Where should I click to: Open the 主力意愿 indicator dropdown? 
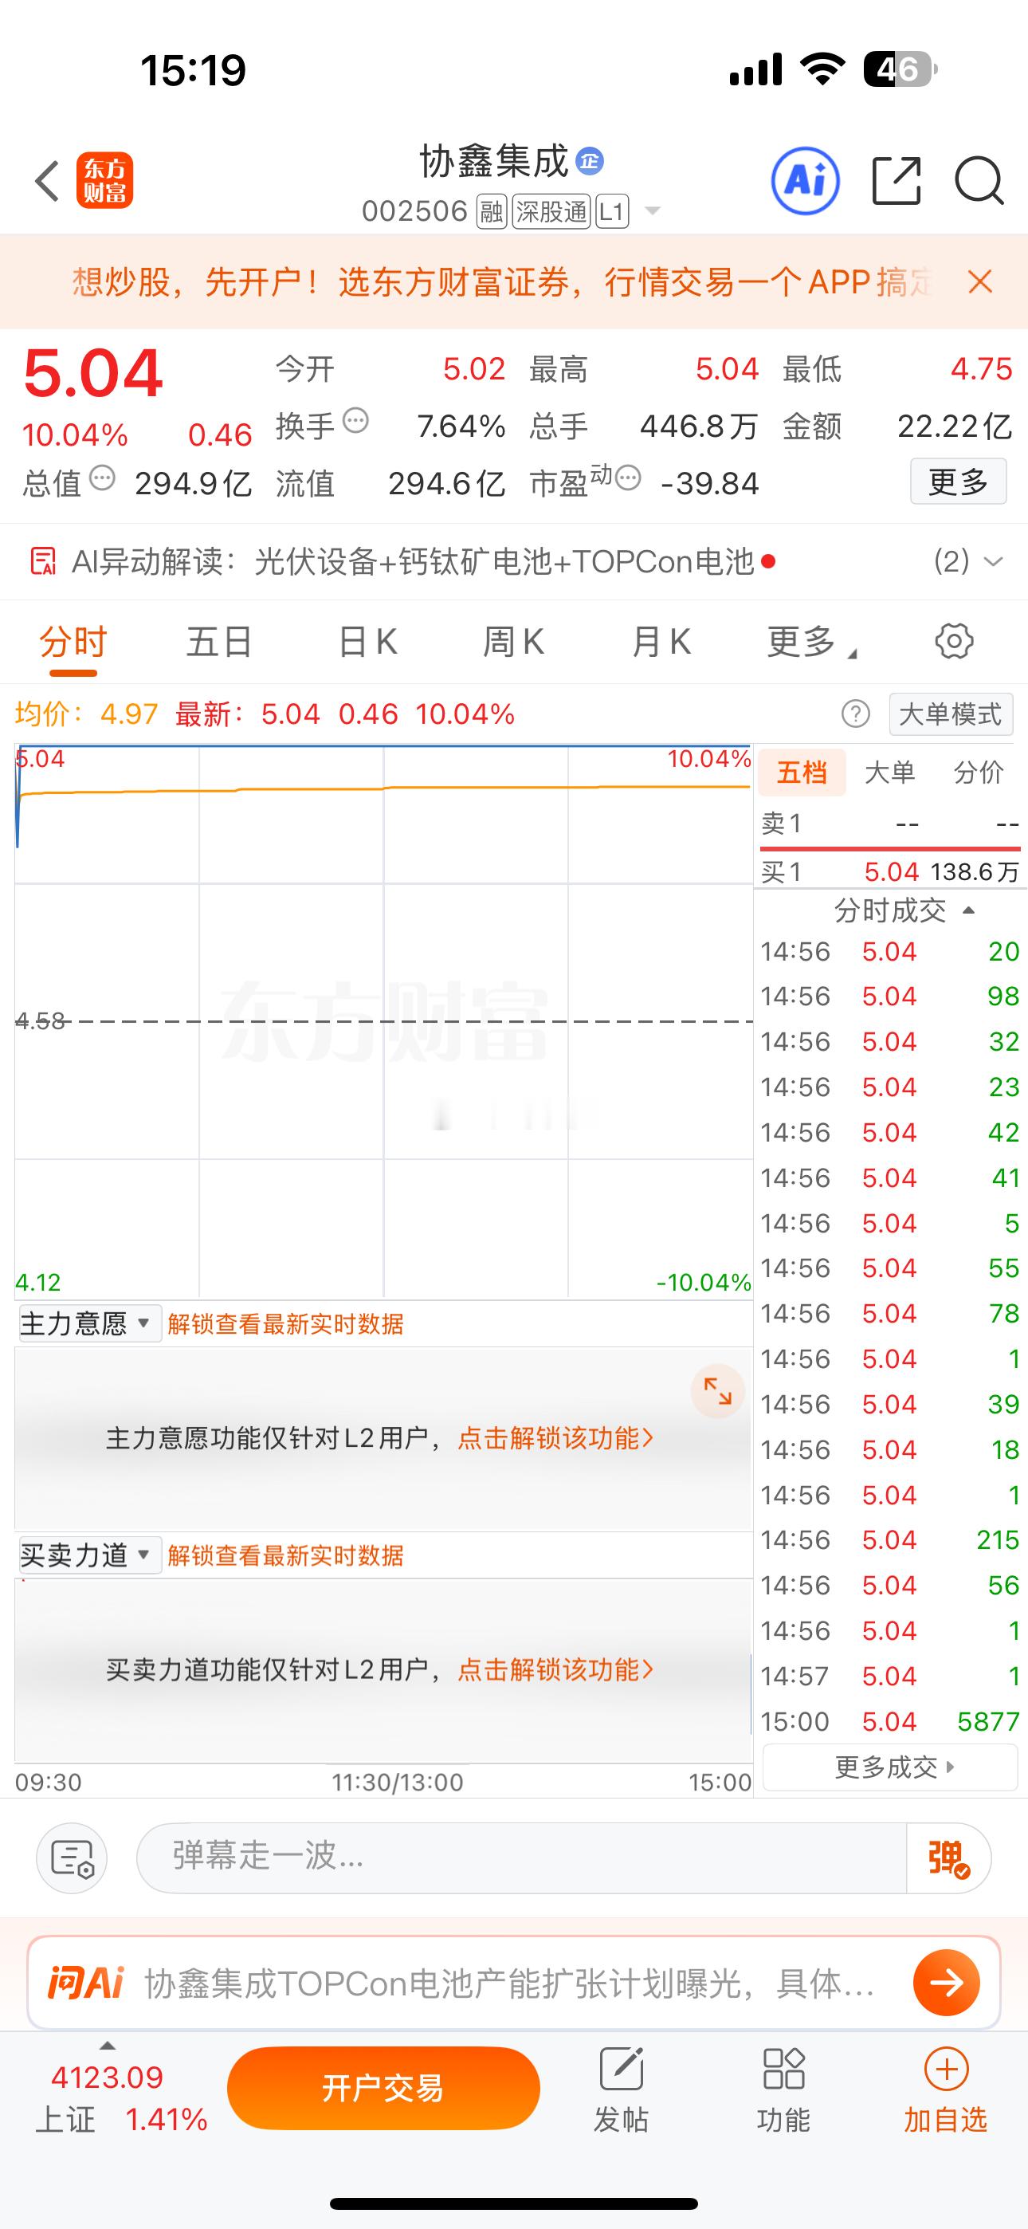pyautogui.click(x=89, y=1324)
